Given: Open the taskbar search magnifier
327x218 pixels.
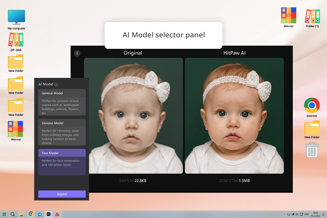Looking at the screenshot, I should click(x=13, y=214).
